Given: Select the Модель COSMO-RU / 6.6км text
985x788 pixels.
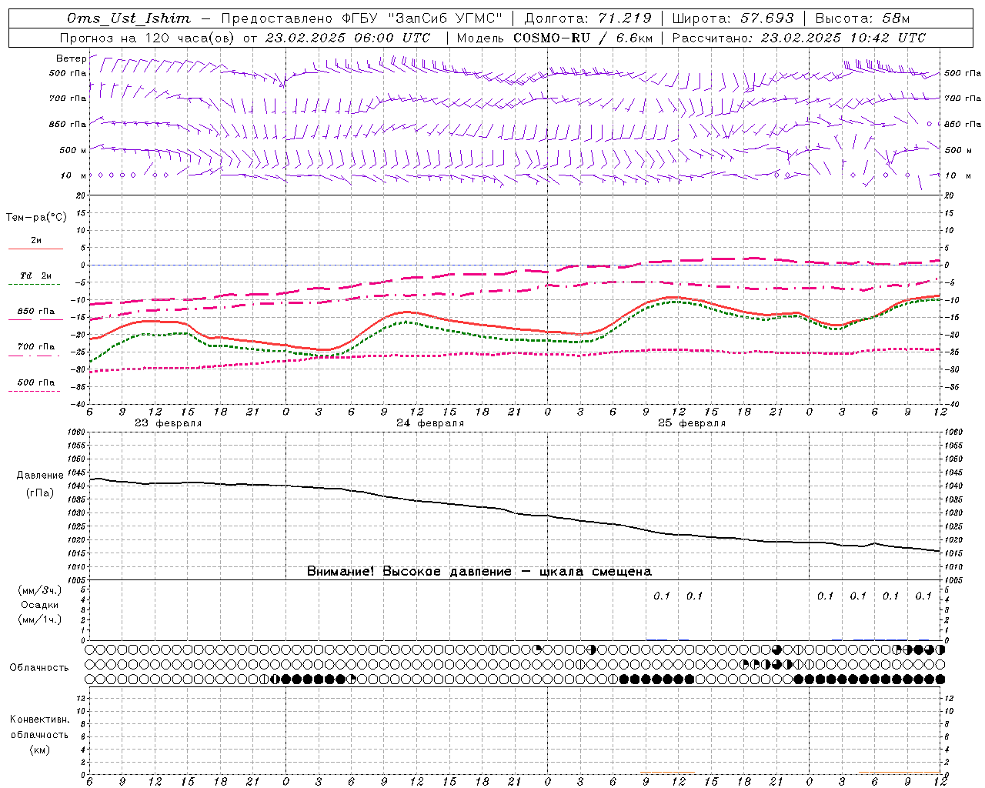Looking at the screenshot, I should 555,38.
